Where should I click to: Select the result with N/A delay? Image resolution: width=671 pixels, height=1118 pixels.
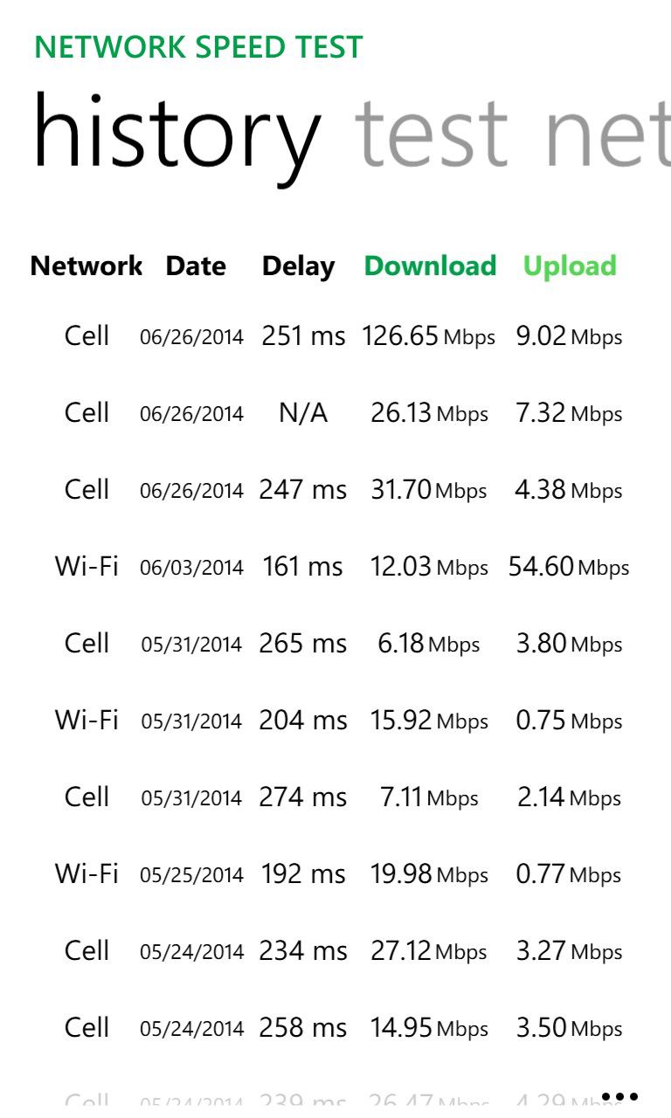coord(303,413)
